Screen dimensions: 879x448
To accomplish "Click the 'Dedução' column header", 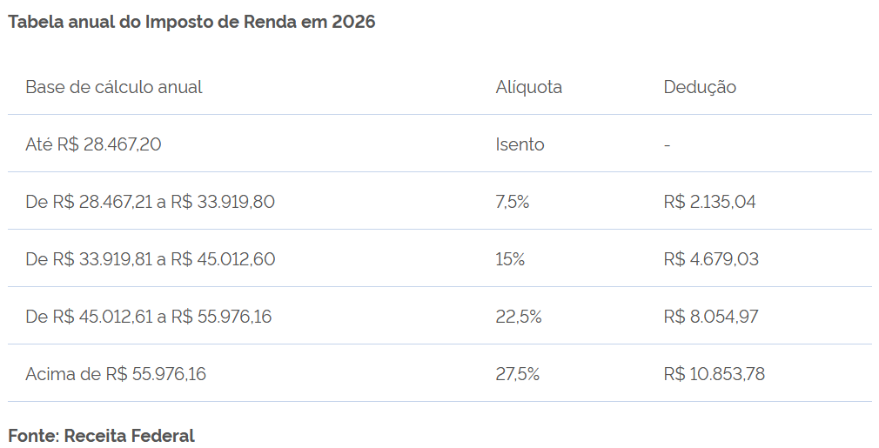I will click(x=700, y=87).
